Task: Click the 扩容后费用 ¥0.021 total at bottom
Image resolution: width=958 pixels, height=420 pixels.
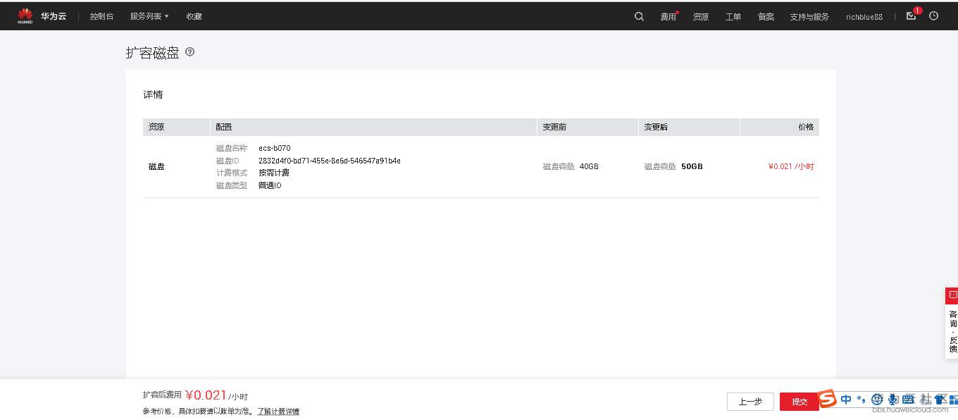Action: [x=195, y=396]
